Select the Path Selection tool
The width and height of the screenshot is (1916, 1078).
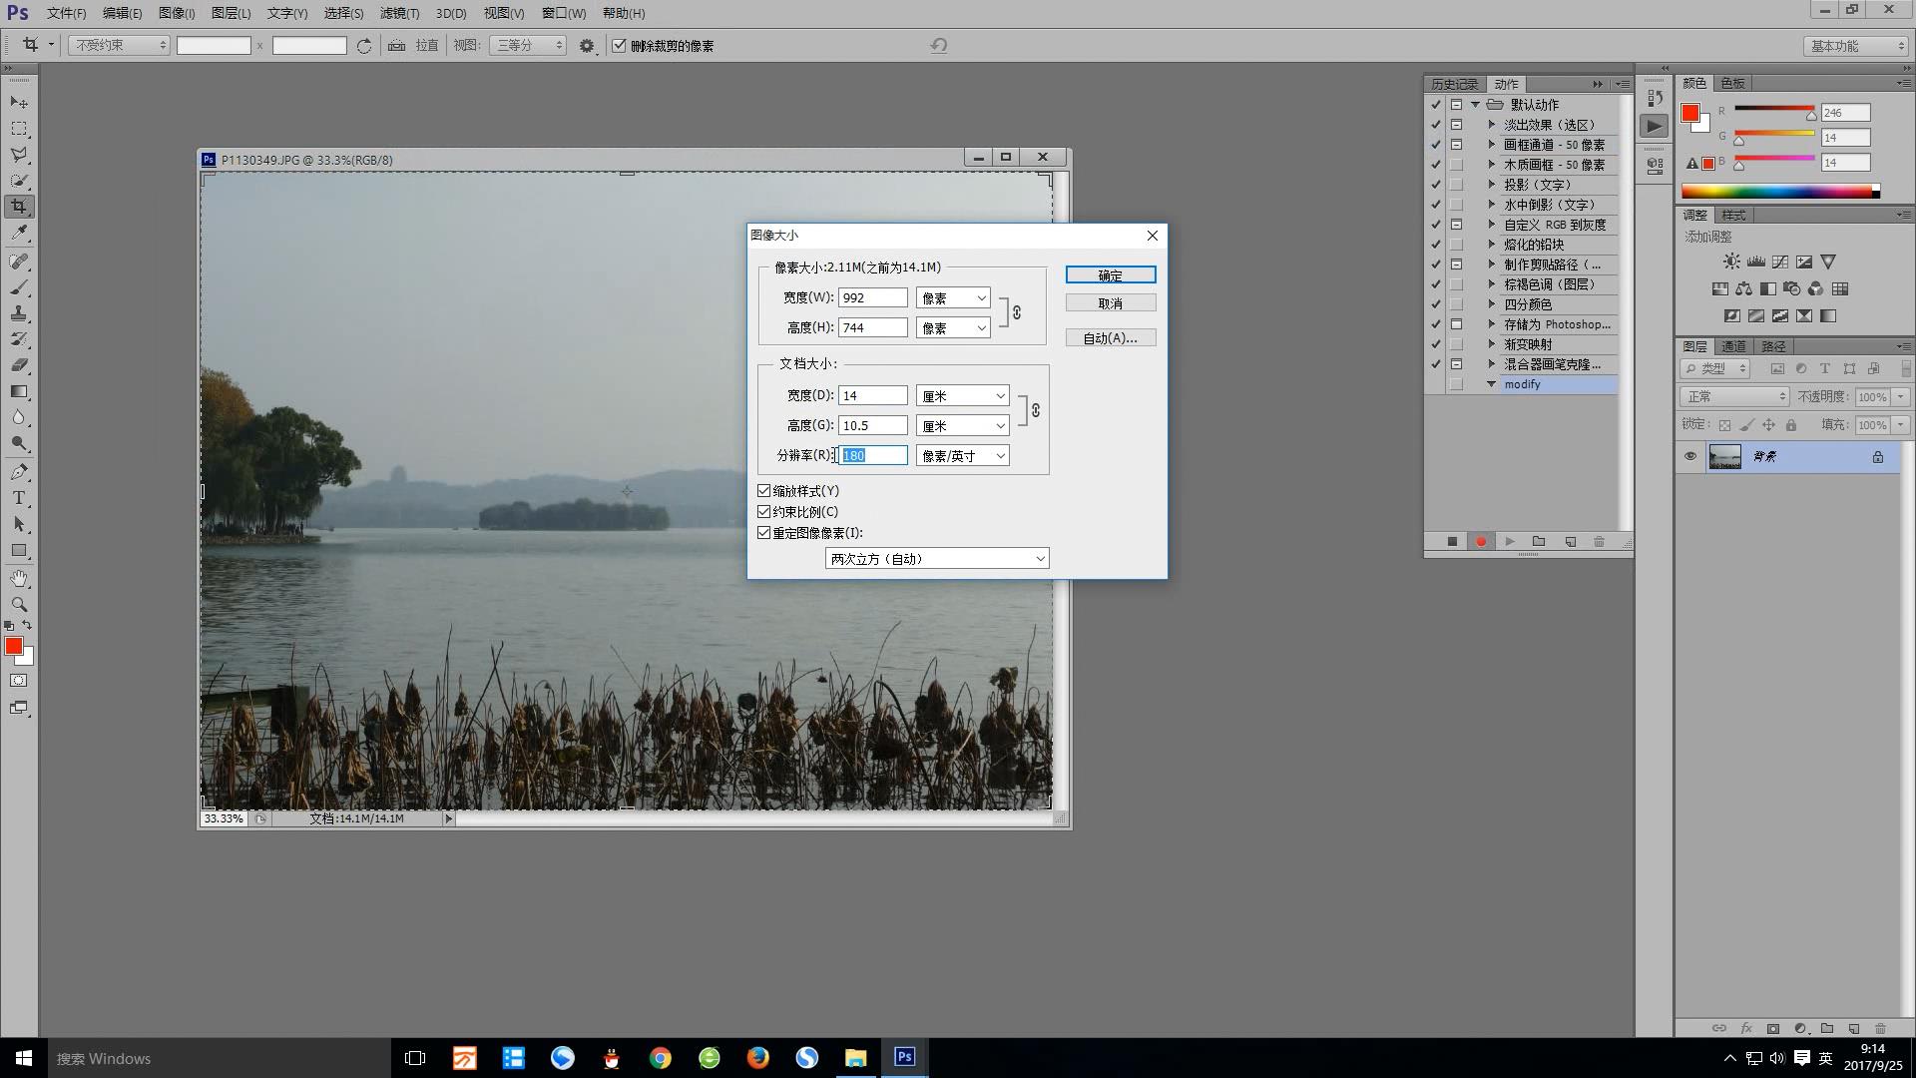[x=19, y=524]
